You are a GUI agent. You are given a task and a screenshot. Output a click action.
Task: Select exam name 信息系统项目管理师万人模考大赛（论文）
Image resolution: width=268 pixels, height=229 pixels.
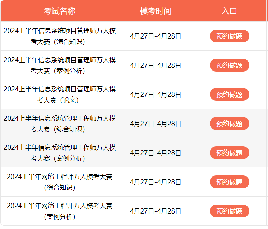pyautogui.click(x=60, y=94)
